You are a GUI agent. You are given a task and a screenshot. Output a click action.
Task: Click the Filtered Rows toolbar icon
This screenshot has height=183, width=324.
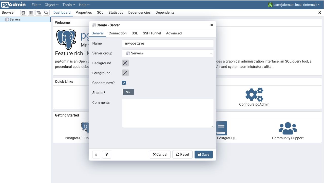(x=39, y=13)
